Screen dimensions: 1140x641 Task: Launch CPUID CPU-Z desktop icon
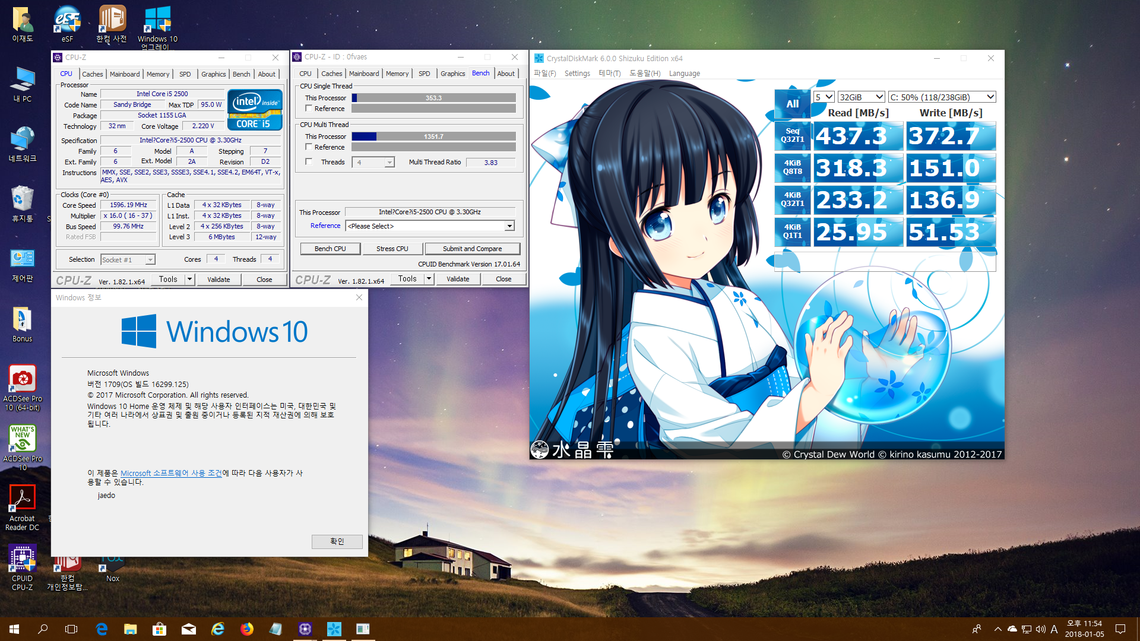(23, 567)
